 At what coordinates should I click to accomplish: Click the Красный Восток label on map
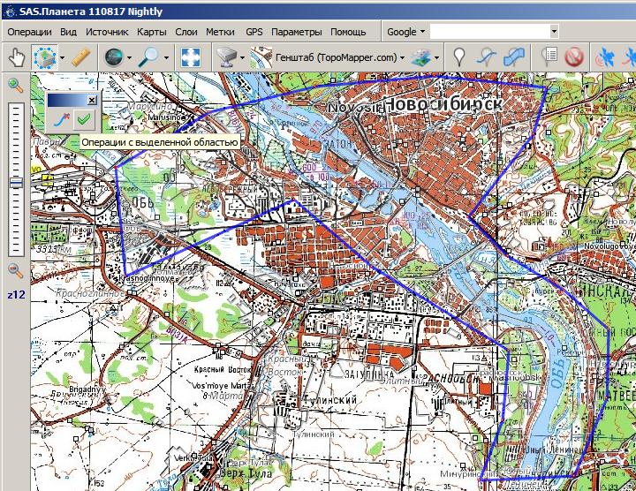223,369
